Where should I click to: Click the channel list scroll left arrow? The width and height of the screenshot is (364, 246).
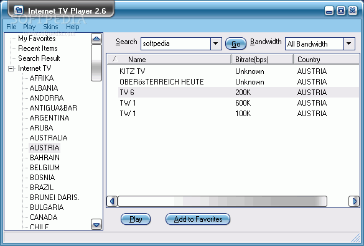pyautogui.click(x=112, y=201)
